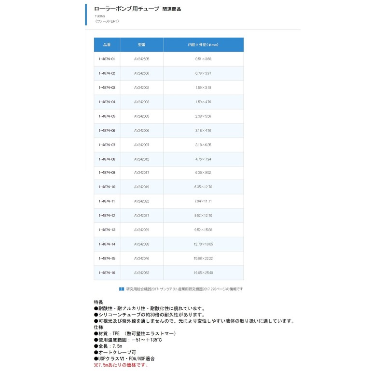
Task: Click the 特長 features heading
Action: [98, 302]
